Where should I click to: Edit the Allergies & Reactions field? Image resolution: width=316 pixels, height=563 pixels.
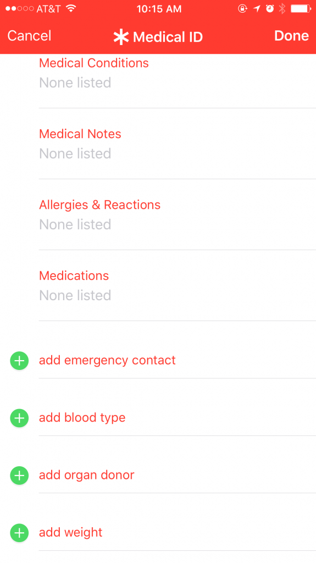(178, 215)
